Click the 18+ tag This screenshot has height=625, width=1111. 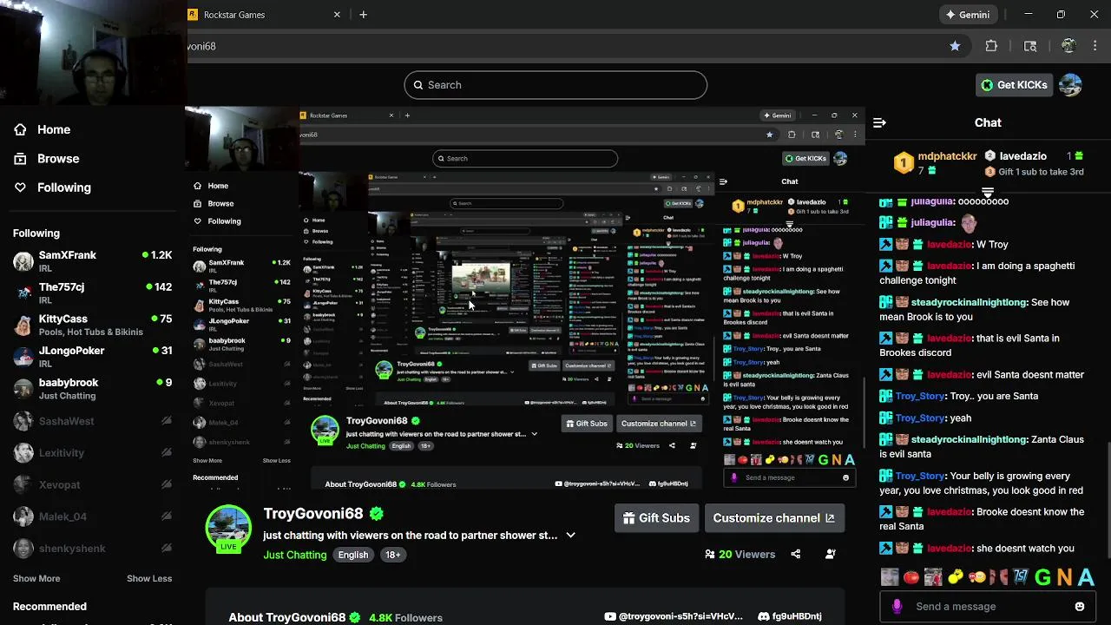pos(393,555)
